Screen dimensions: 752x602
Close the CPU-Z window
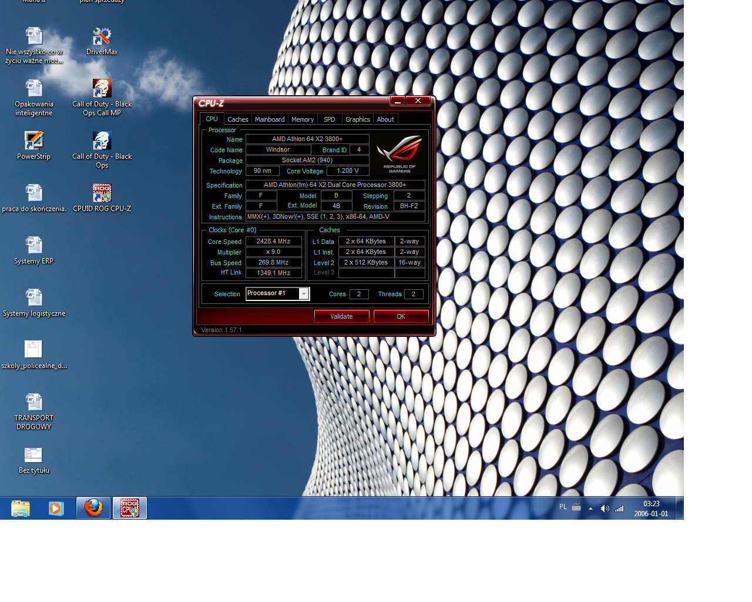(x=418, y=101)
